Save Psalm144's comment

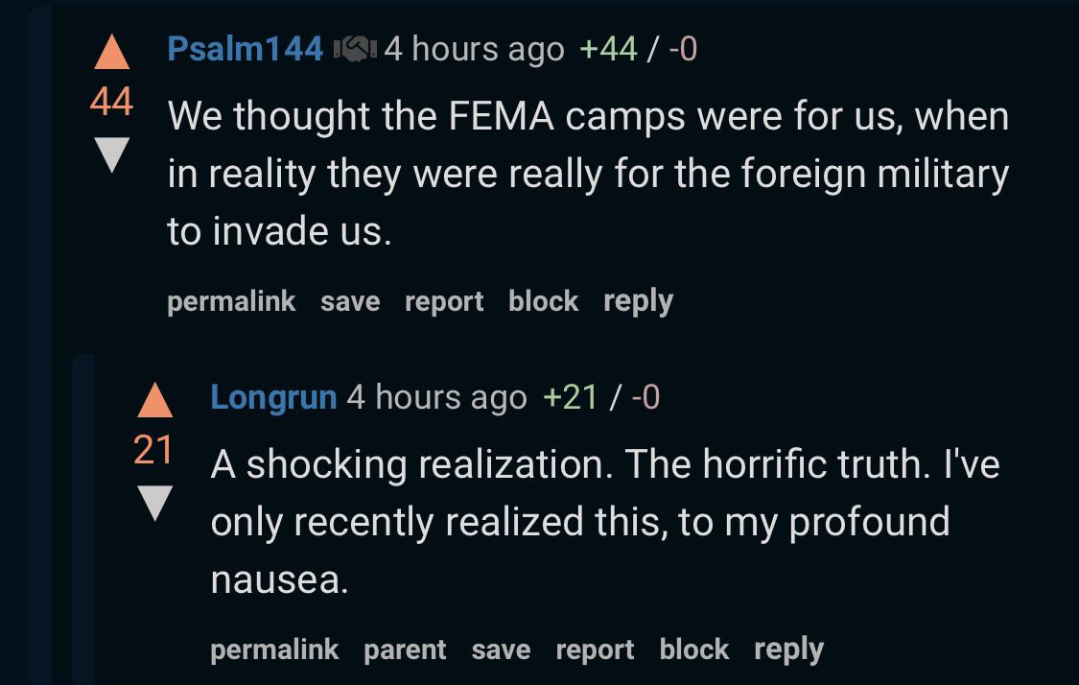pyautogui.click(x=350, y=301)
